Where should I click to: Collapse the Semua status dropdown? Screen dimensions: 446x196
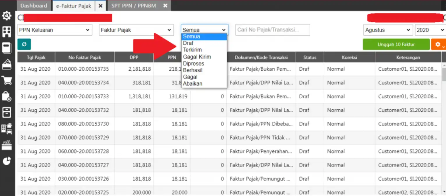pos(204,30)
